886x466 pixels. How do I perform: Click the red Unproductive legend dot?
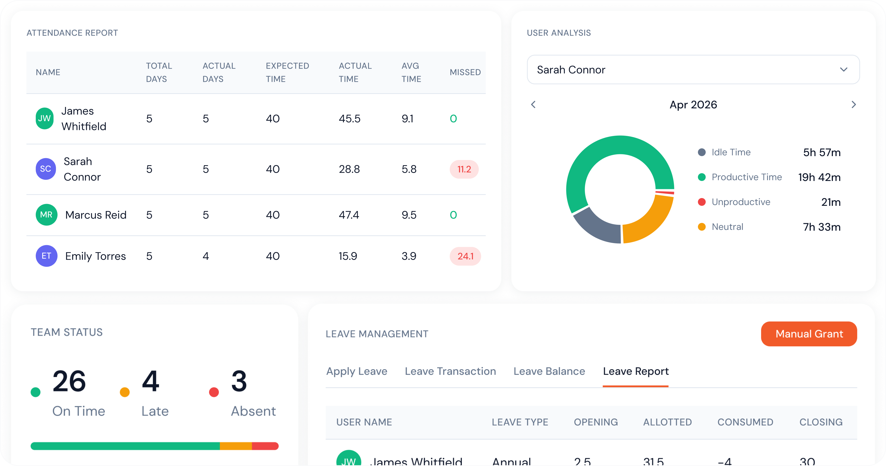702,202
